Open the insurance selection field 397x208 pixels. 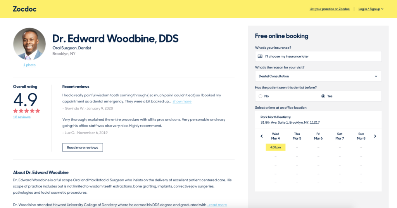point(318,56)
